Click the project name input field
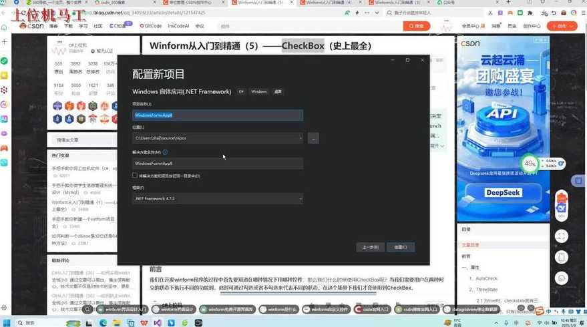Screen dimensions: 587x327 218,115
